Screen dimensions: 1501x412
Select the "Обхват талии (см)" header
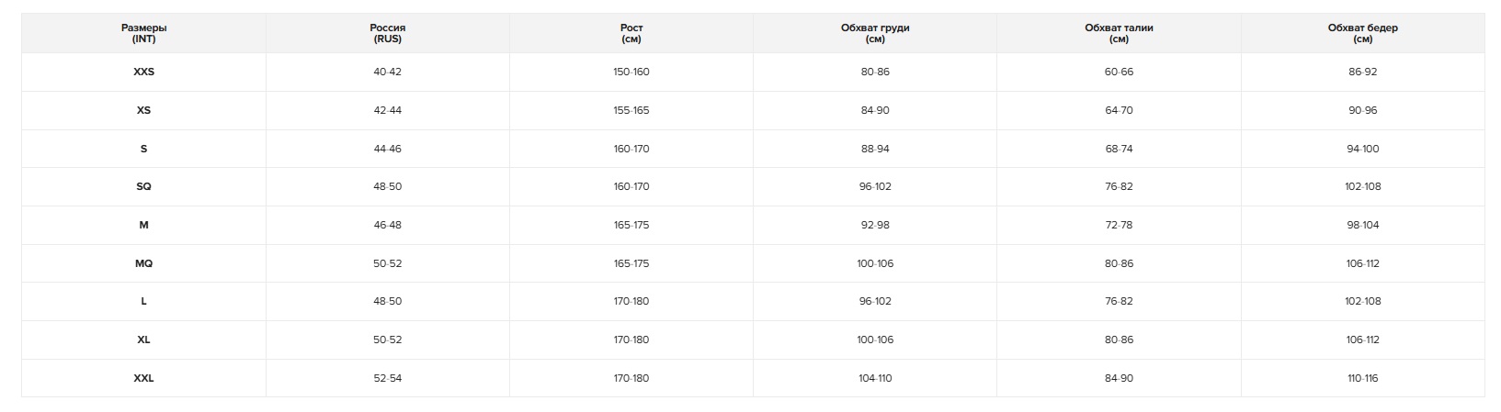tap(1119, 33)
